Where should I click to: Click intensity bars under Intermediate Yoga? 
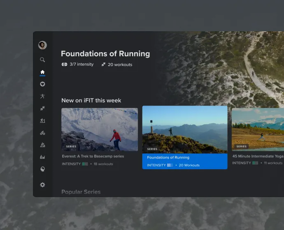click(x=255, y=163)
